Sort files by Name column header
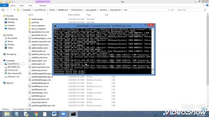Viewport: 209px width, 117px height. coord(31,15)
